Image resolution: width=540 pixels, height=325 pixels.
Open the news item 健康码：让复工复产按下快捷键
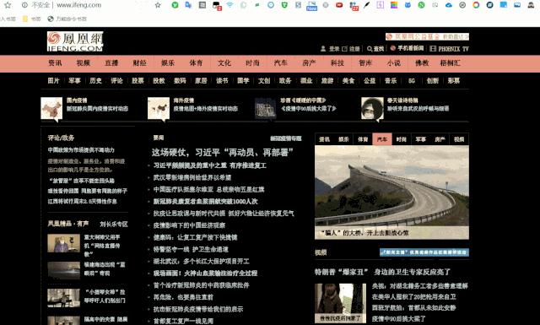tap(195, 237)
